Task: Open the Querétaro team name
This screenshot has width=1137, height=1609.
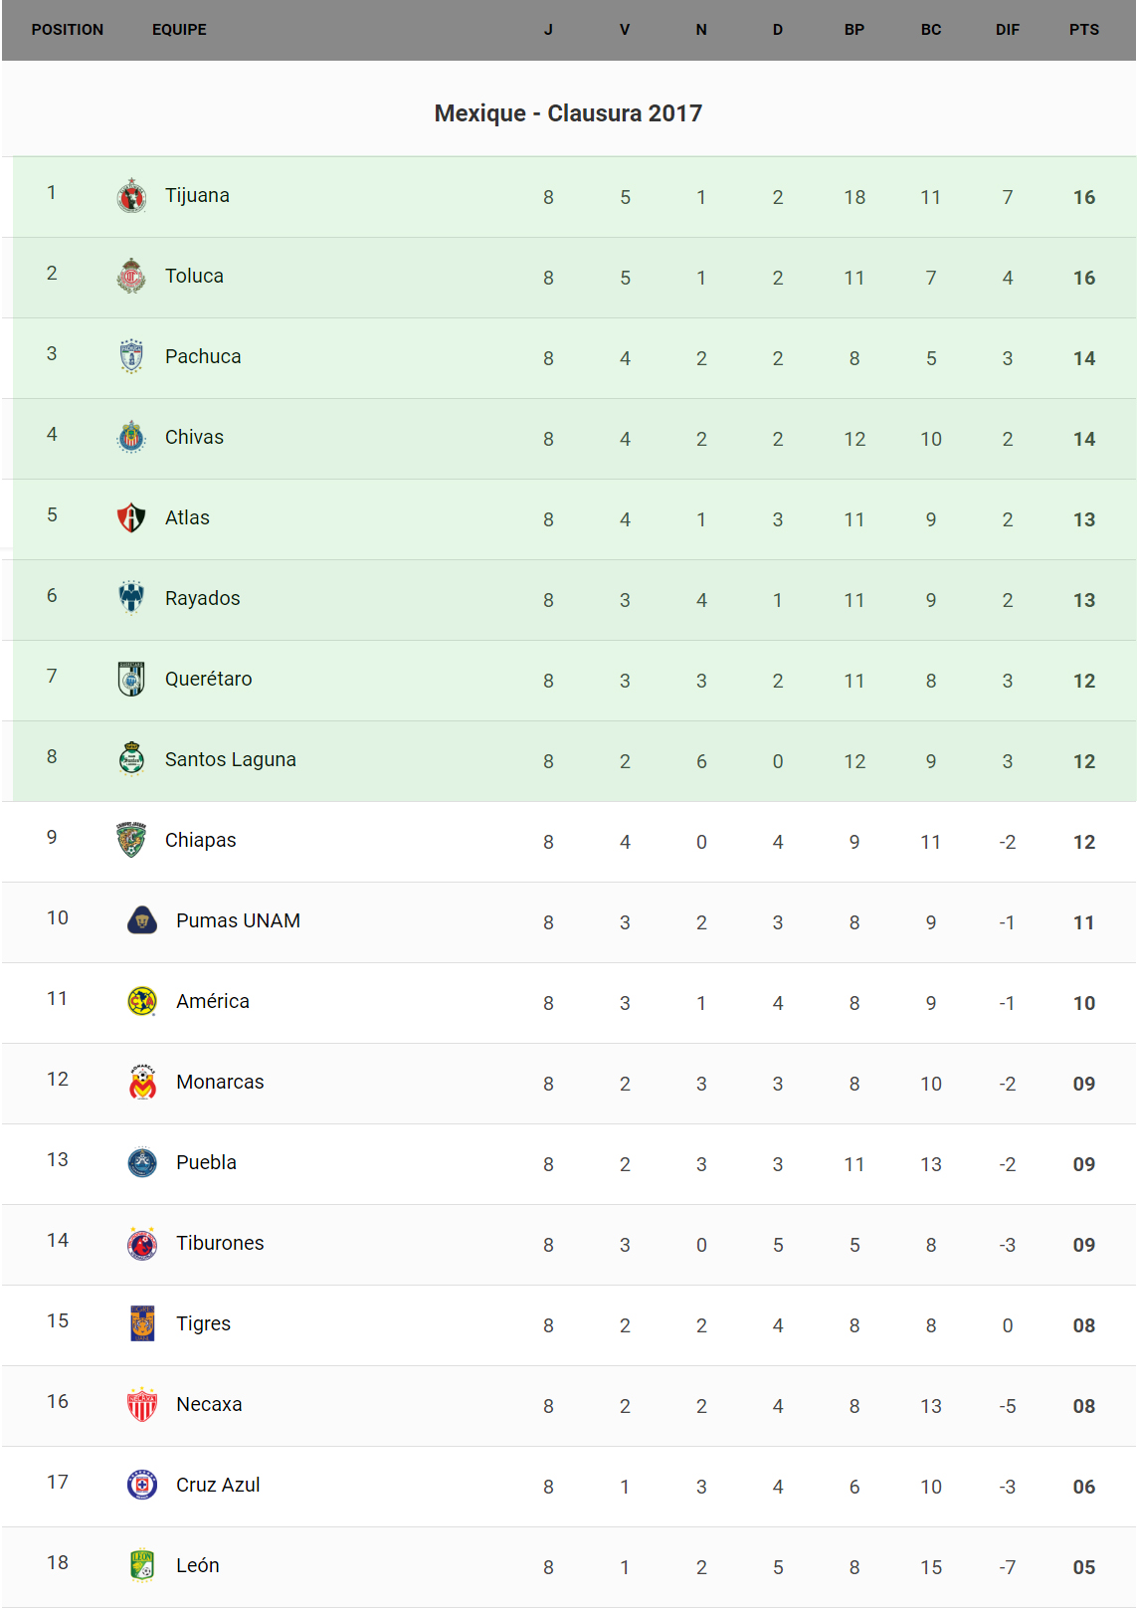Action: pos(209,679)
